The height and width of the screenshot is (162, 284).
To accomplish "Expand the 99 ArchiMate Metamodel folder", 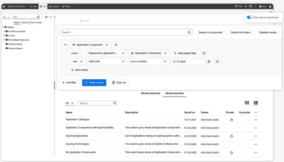I will point(4,40).
